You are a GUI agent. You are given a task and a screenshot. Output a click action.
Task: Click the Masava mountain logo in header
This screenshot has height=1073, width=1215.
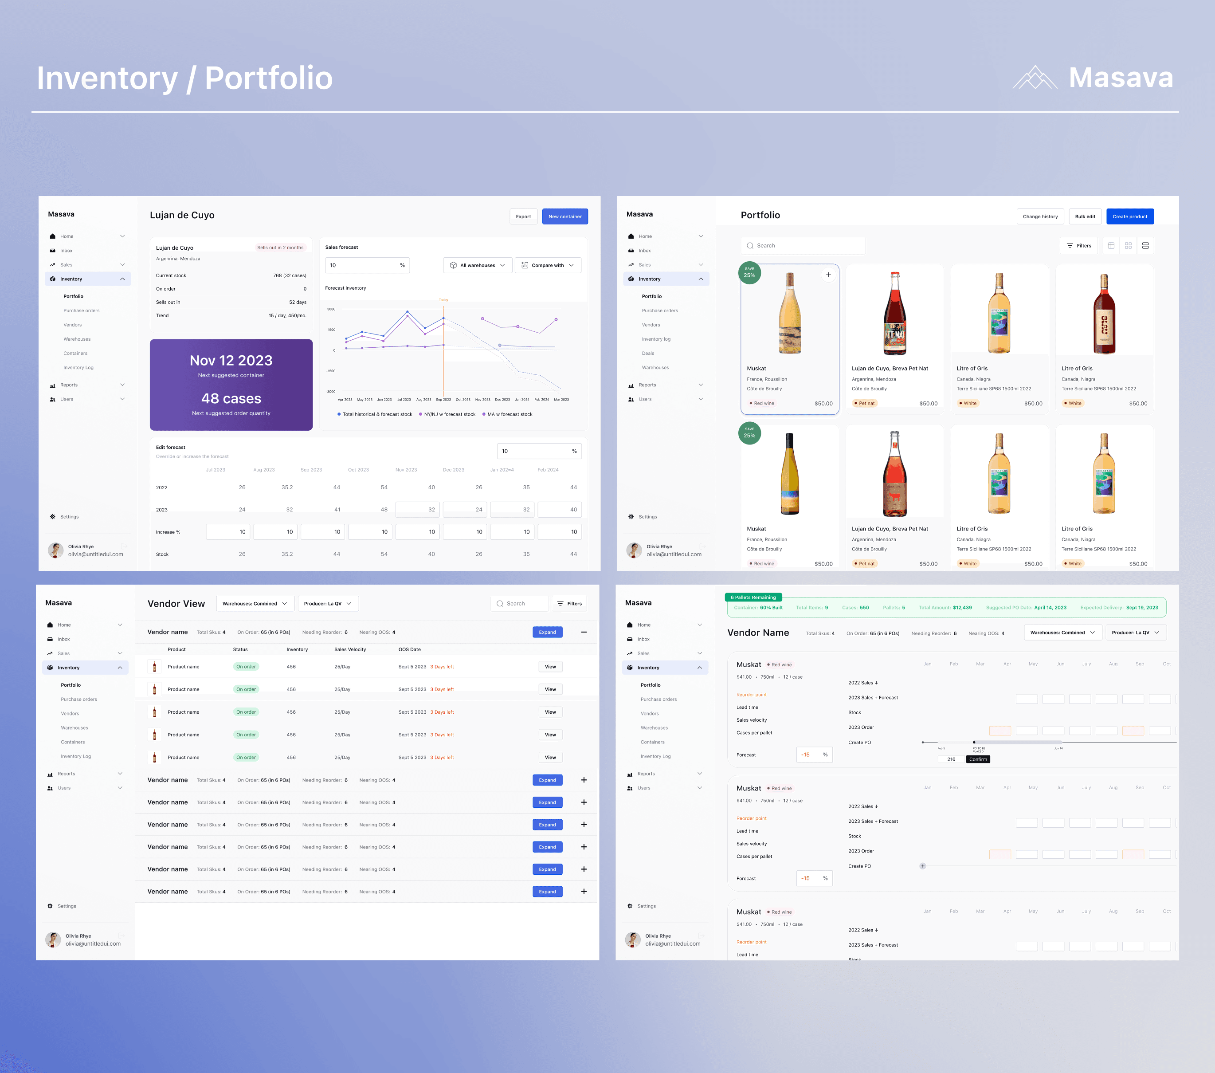click(x=1035, y=78)
